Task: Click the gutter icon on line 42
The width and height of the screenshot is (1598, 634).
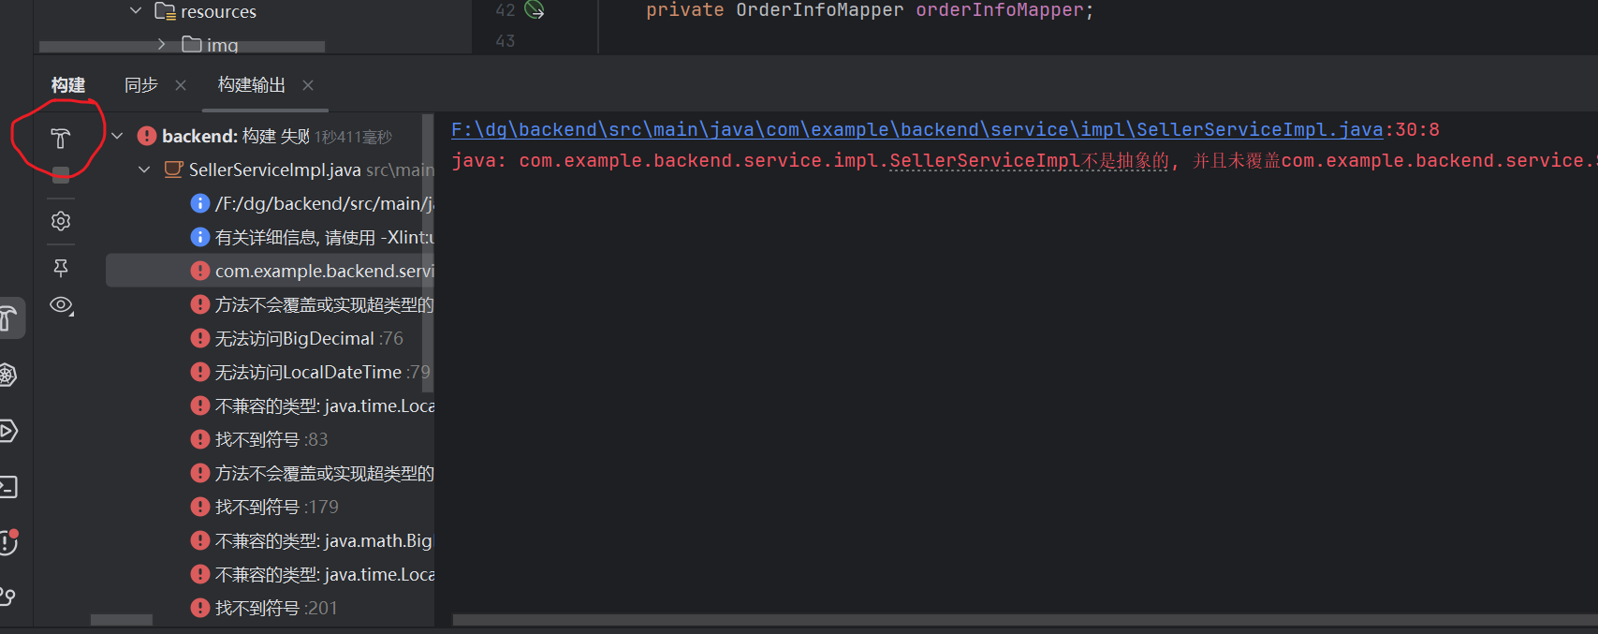Action: pos(535,10)
